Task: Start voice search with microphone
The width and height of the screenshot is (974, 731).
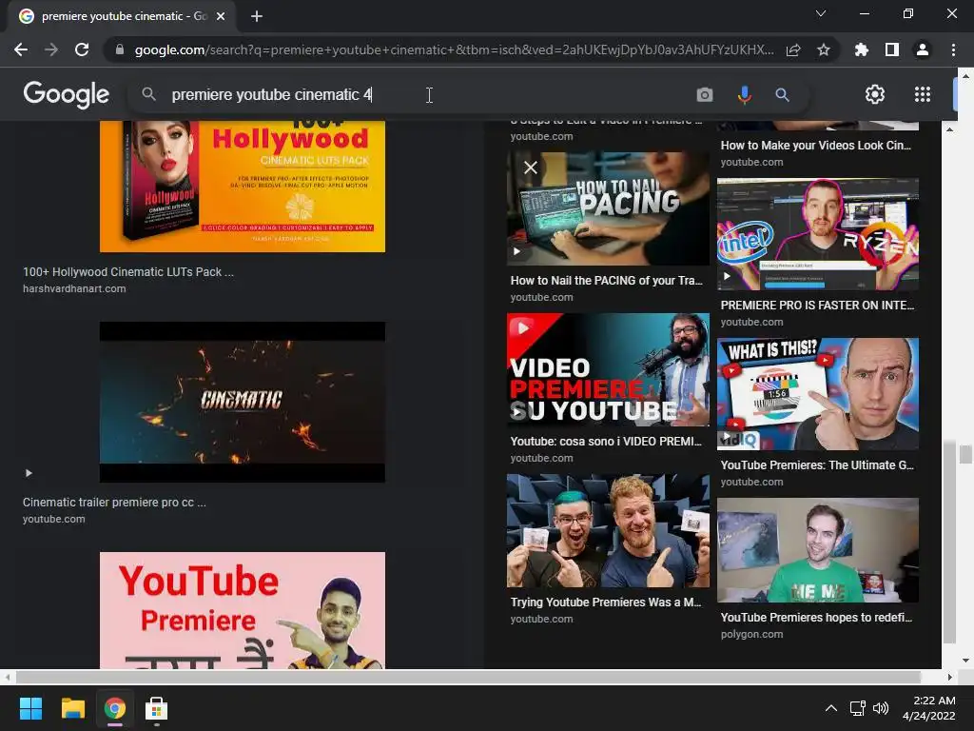Action: 744,94
